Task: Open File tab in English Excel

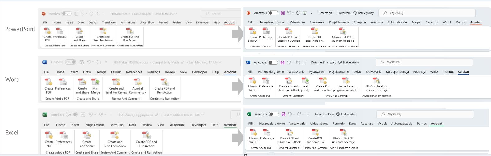Action: (x=47, y=125)
